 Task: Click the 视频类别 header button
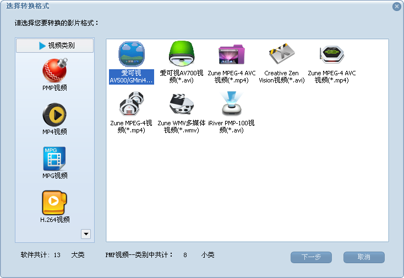click(55, 46)
